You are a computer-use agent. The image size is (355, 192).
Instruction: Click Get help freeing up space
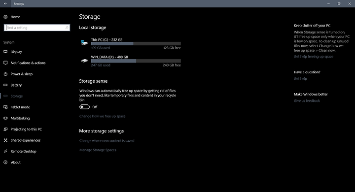(x=314, y=57)
